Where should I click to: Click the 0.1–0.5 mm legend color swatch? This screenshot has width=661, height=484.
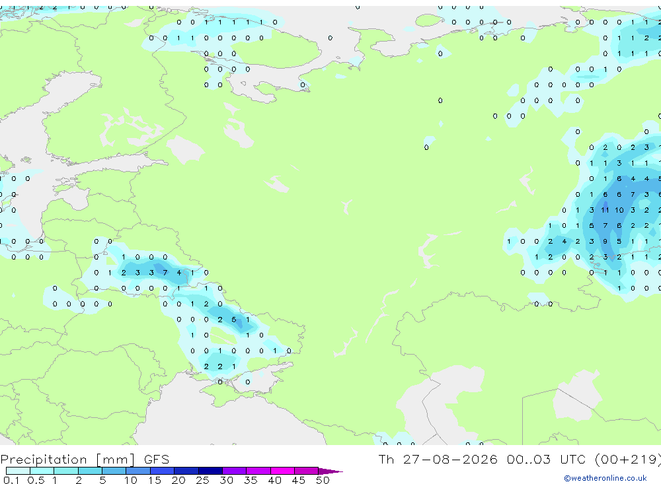click(18, 471)
